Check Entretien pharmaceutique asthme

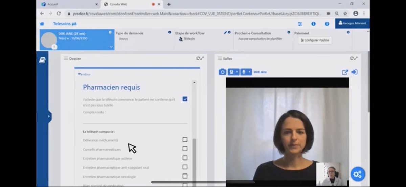tap(185, 158)
